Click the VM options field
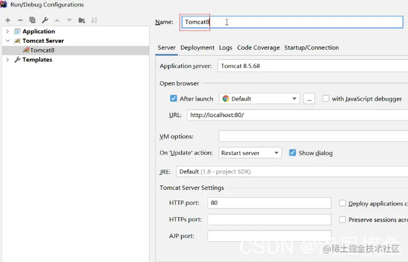The height and width of the screenshot is (262, 408). [313, 136]
